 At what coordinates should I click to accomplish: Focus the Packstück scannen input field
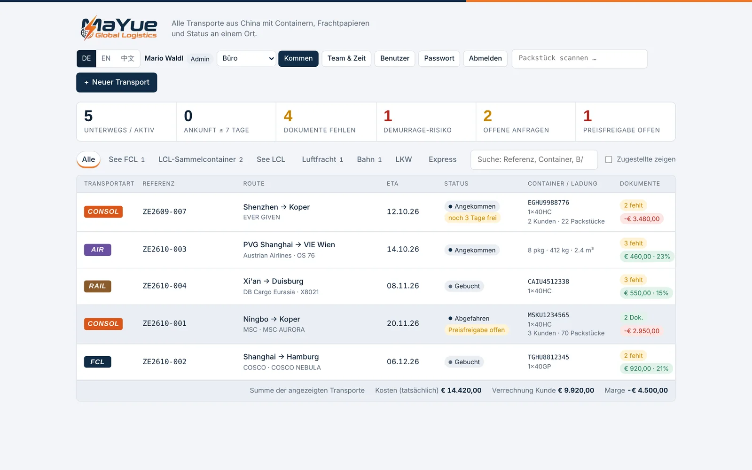[x=580, y=58]
